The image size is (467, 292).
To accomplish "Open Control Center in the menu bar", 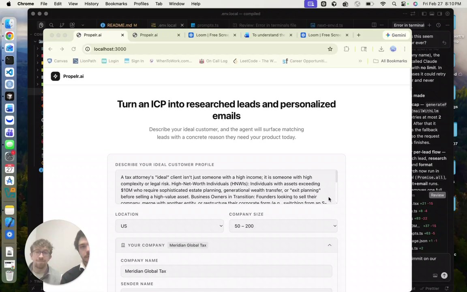I will pos(404,4).
